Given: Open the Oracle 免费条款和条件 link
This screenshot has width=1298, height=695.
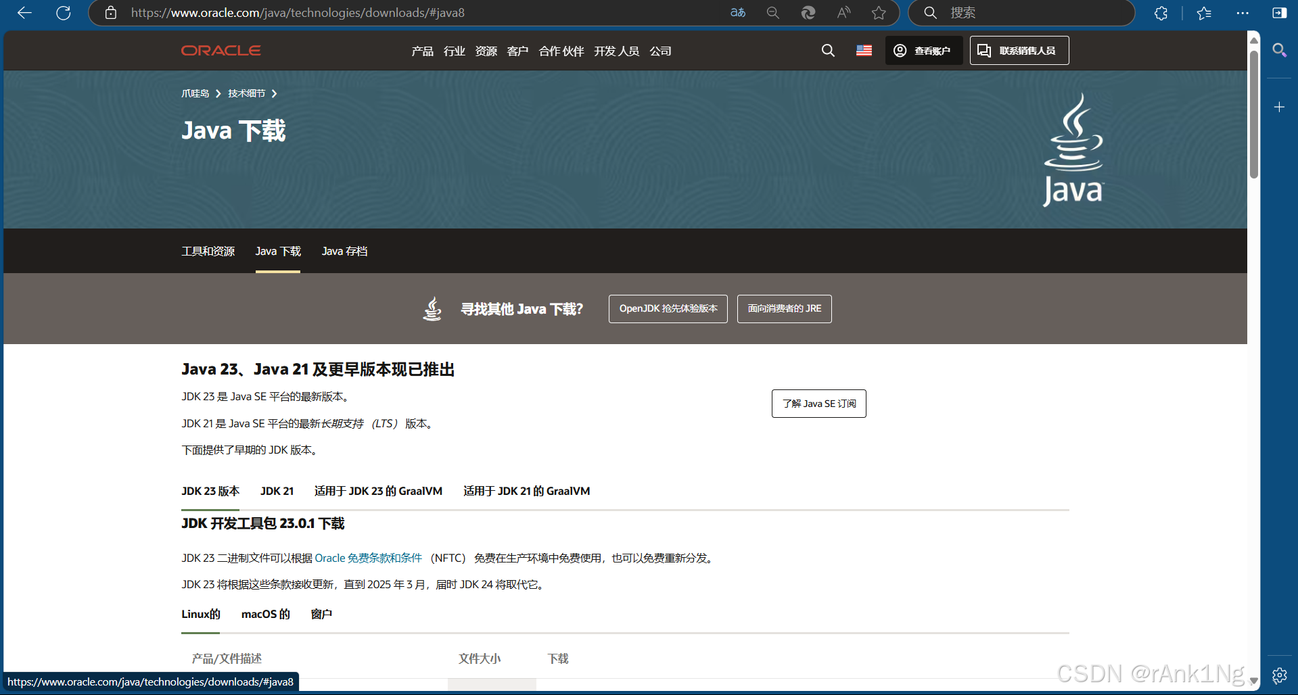Looking at the screenshot, I should coord(367,558).
